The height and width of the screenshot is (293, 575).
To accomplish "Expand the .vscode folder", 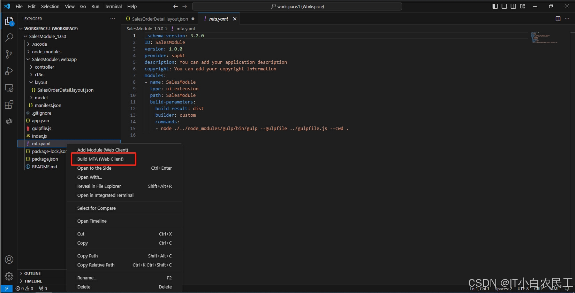I will (x=70, y=44).
